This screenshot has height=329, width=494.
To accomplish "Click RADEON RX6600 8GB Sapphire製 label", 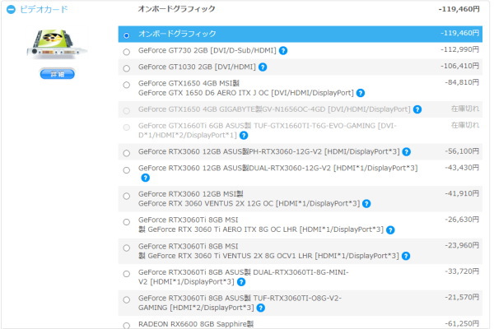I will coord(196,324).
